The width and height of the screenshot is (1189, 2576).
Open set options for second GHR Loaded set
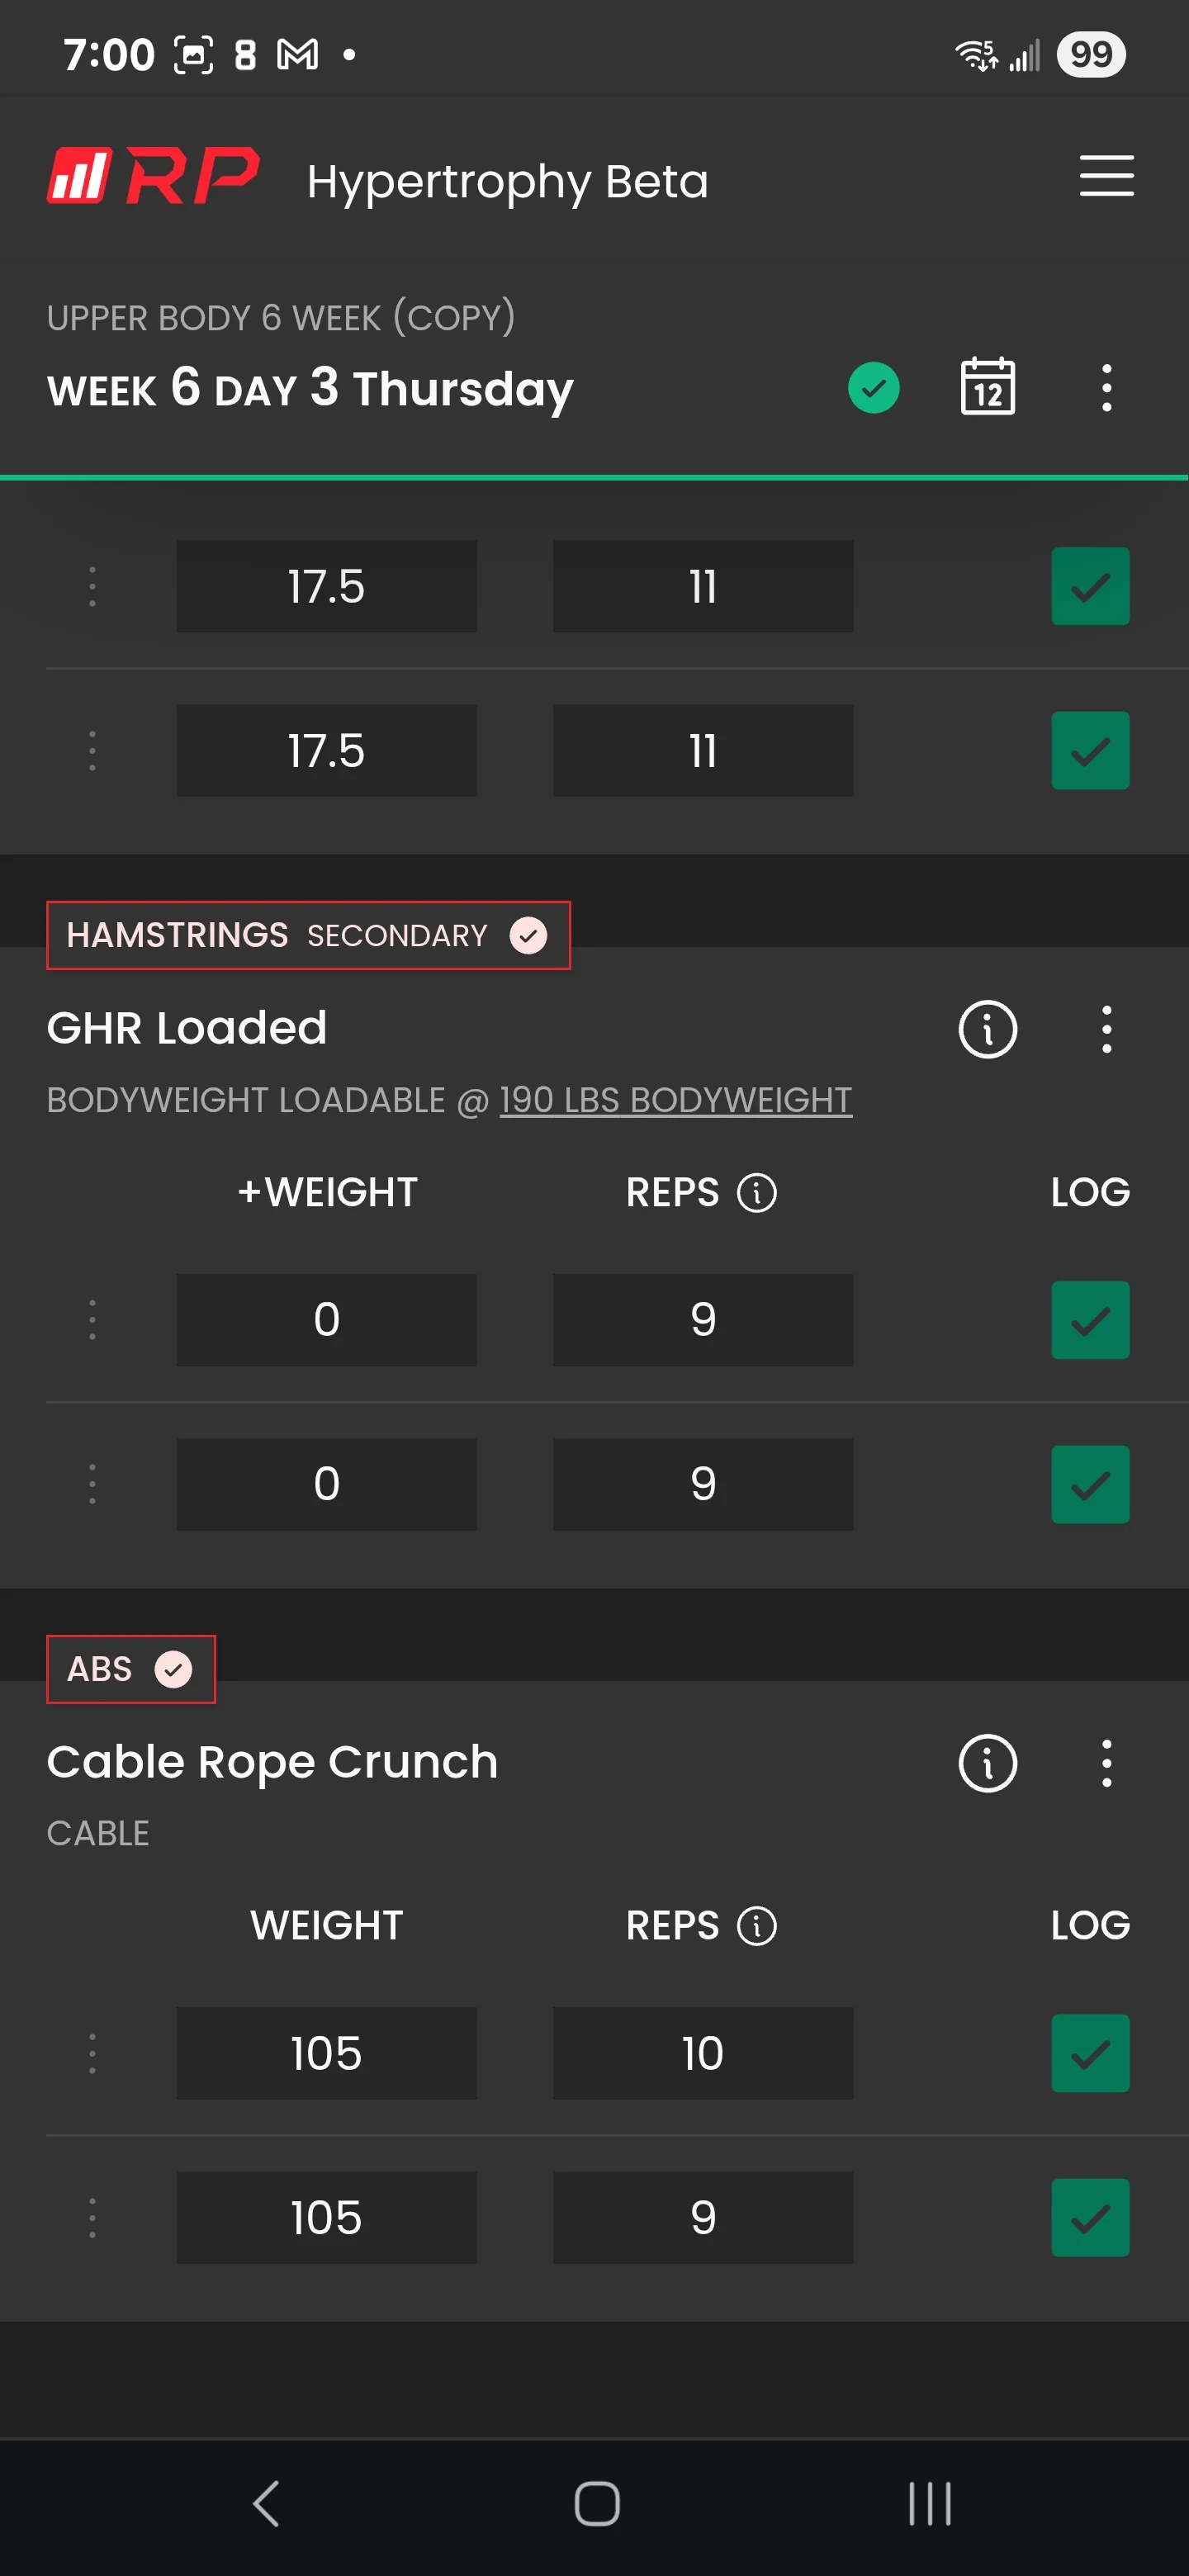[x=92, y=1484]
